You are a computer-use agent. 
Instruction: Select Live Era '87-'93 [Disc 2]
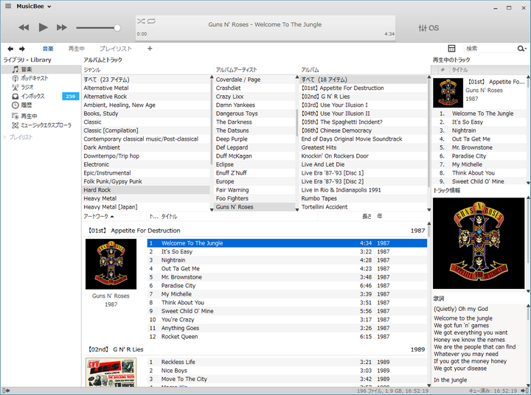coord(363,181)
